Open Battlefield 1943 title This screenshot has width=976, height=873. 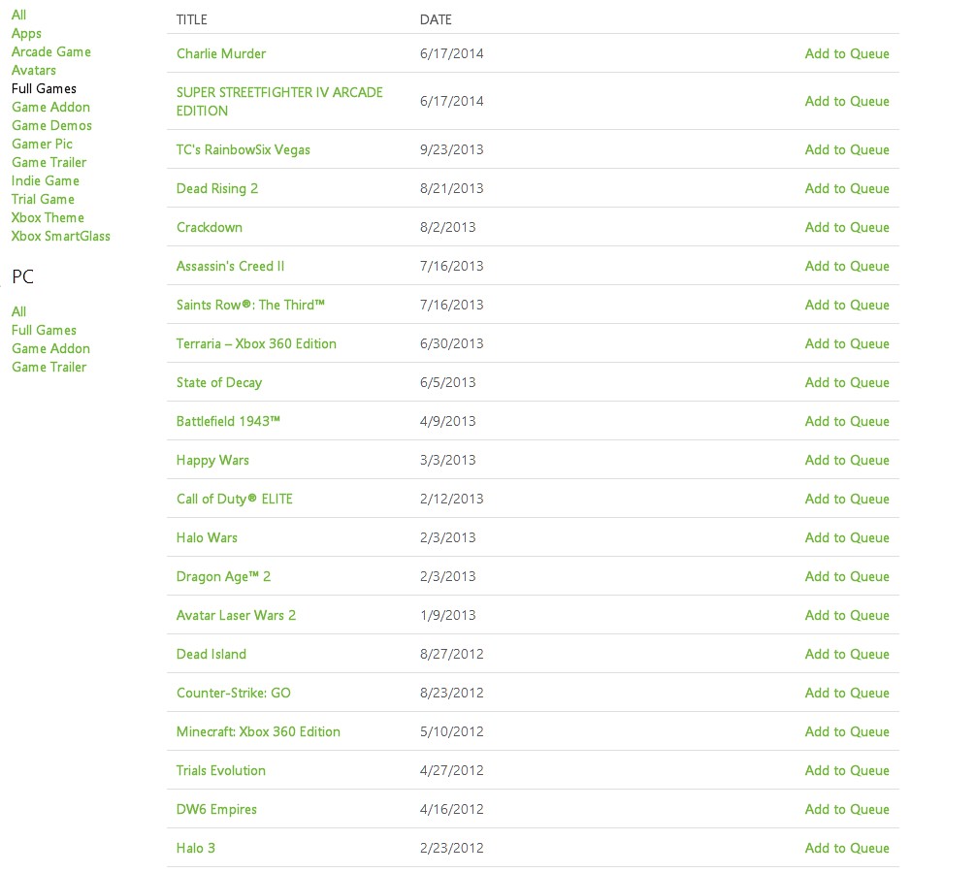point(228,421)
